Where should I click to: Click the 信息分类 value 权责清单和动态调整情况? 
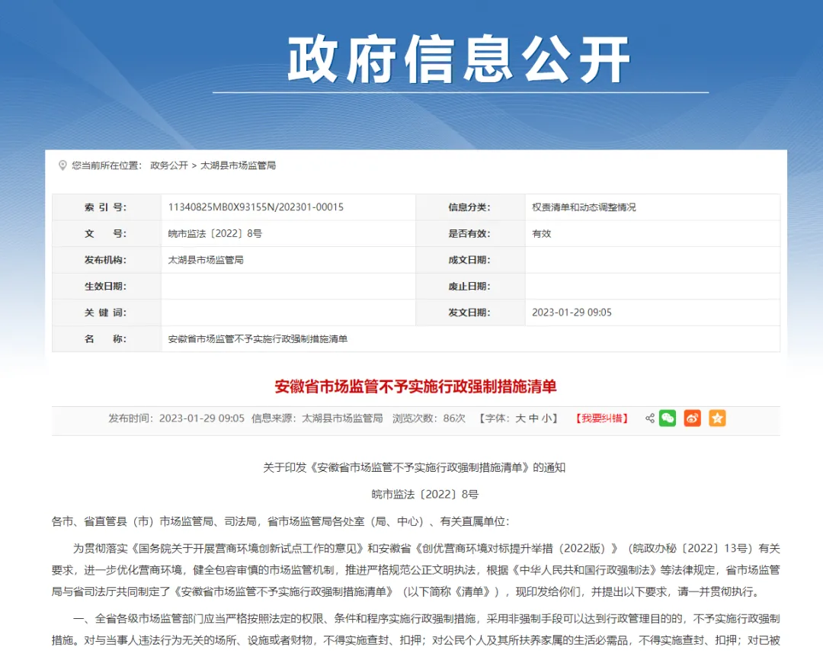(584, 207)
